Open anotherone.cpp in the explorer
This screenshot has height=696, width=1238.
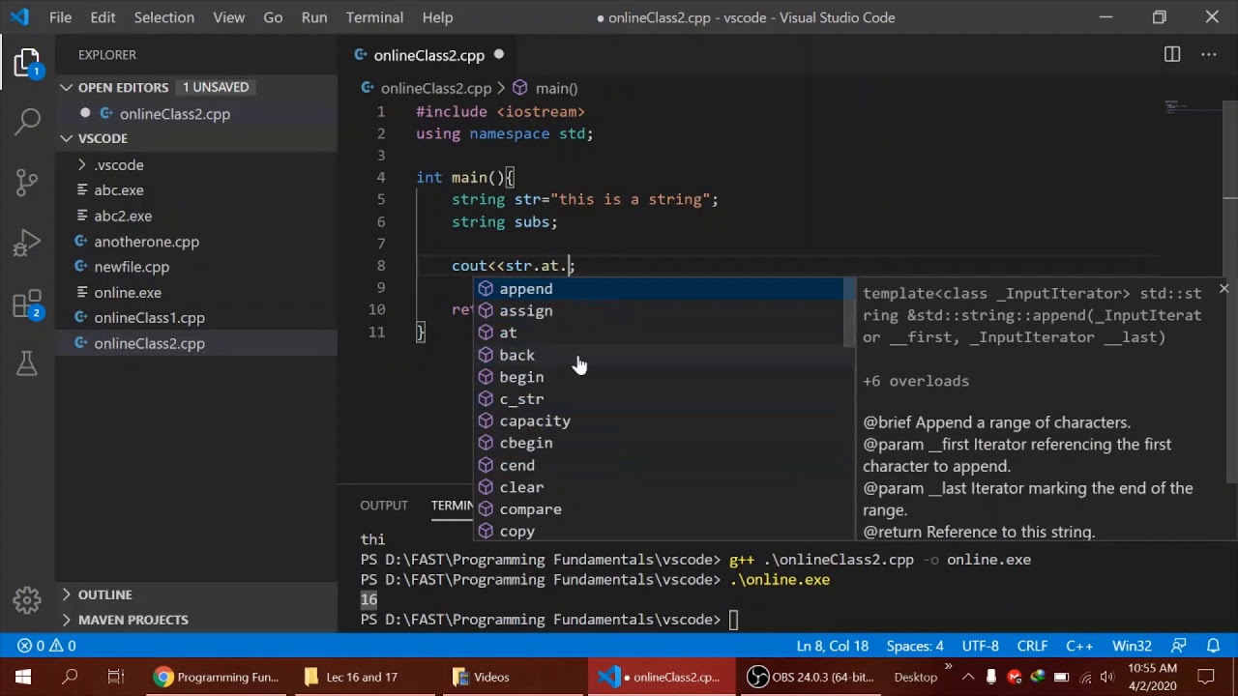146,242
